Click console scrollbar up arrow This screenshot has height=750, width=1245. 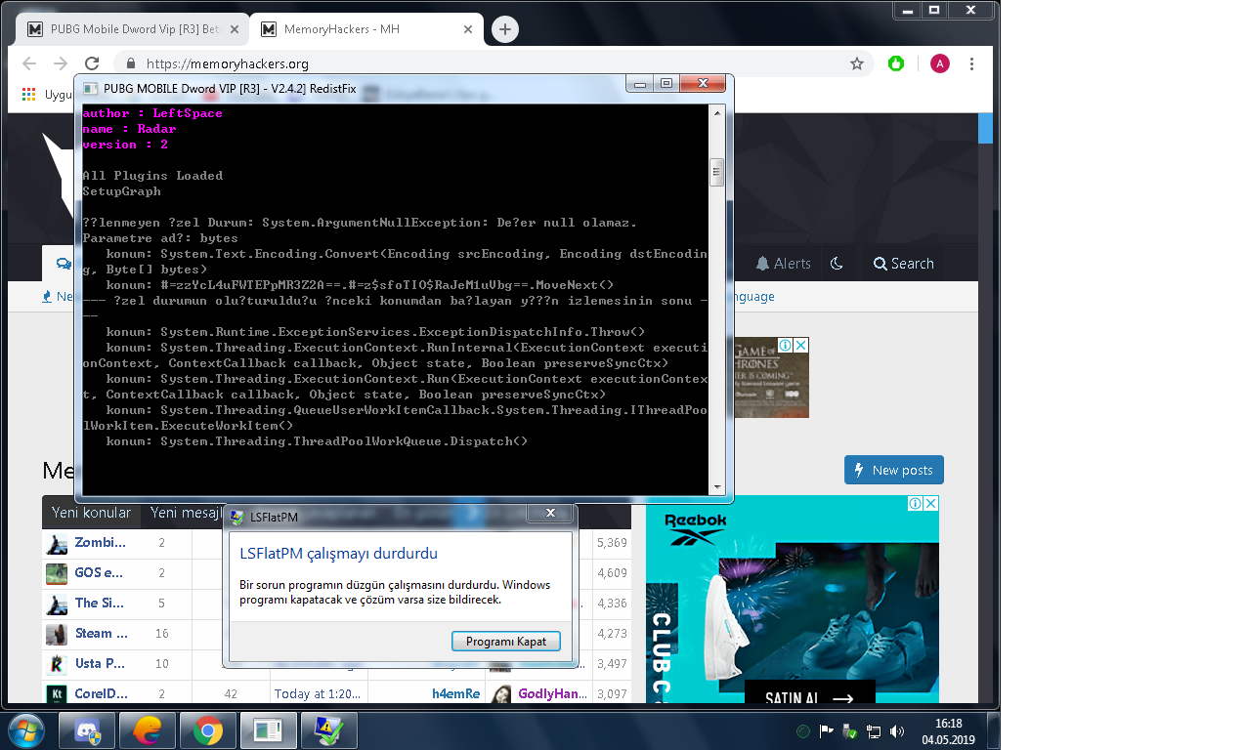pos(717,112)
